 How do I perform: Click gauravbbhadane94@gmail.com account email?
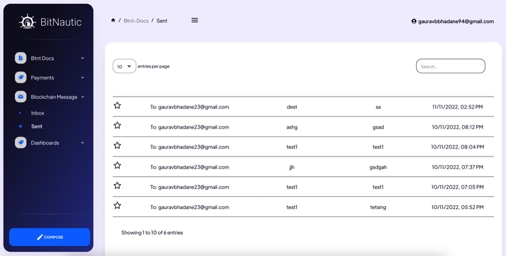pyautogui.click(x=456, y=21)
